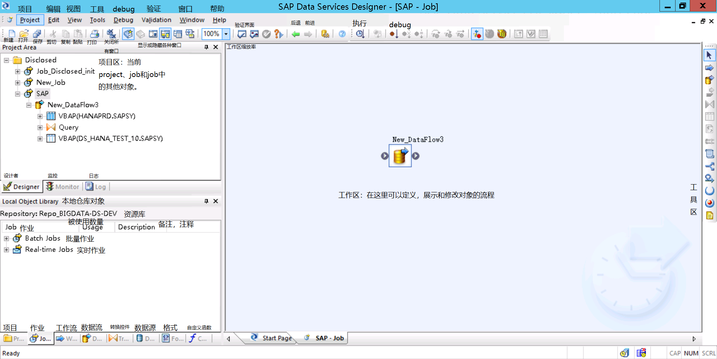The height and width of the screenshot is (359, 717).
Task: Expand Batch Jobs in the object library
Action: tap(6, 238)
